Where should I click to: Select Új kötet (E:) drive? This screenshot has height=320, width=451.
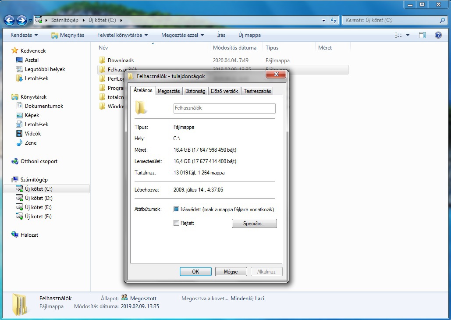click(38, 207)
